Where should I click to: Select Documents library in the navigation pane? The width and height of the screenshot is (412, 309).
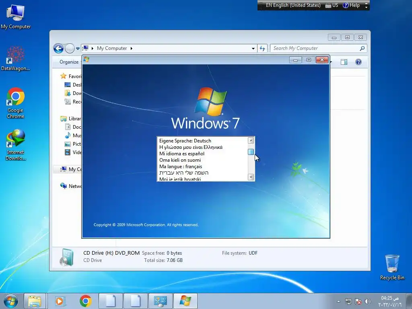pos(73,127)
